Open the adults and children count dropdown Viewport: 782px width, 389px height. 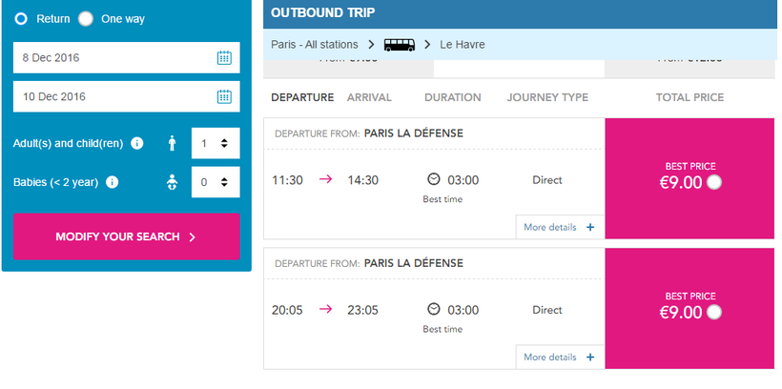coord(215,143)
